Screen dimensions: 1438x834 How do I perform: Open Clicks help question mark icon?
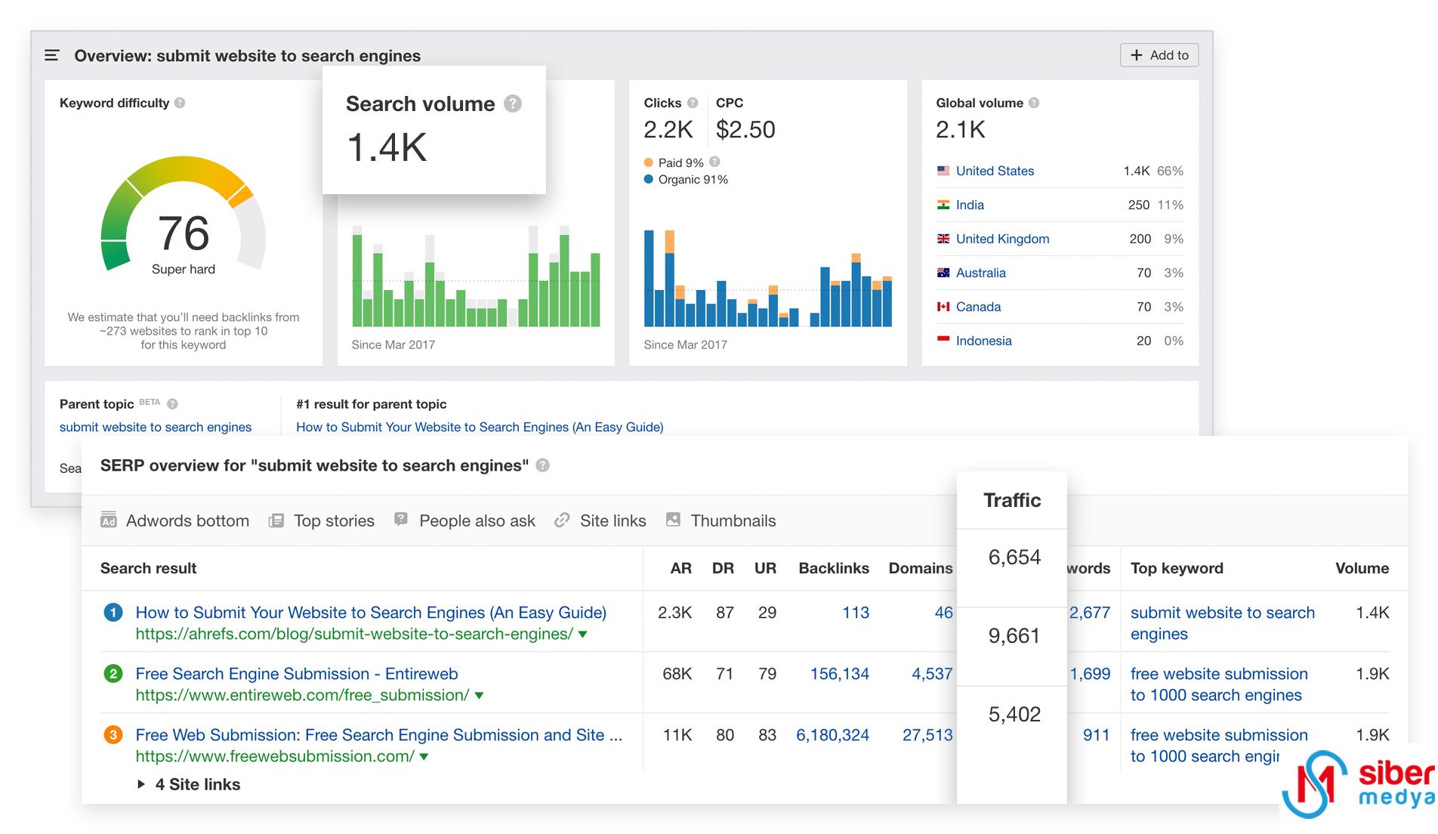coord(693,103)
